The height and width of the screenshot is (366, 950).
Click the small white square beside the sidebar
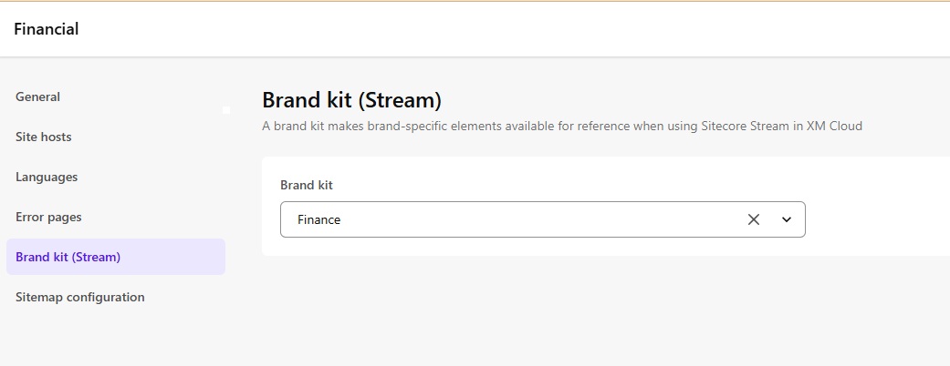point(226,110)
